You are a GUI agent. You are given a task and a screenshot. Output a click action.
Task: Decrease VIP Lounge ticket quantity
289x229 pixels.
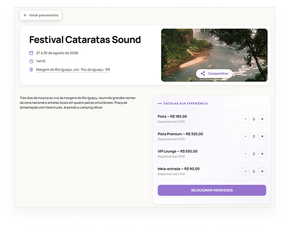[x=245, y=154]
